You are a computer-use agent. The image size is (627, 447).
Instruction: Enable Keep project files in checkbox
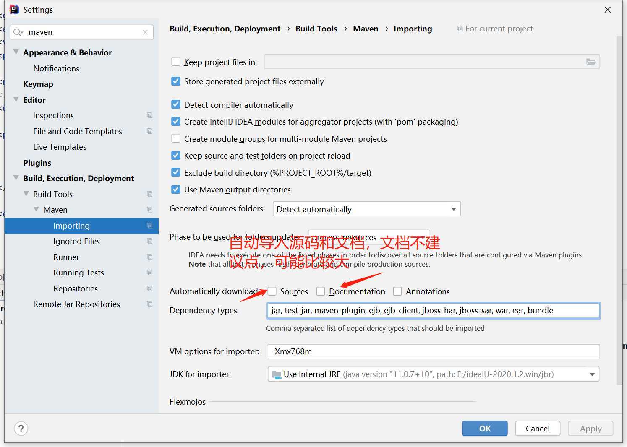tap(176, 62)
